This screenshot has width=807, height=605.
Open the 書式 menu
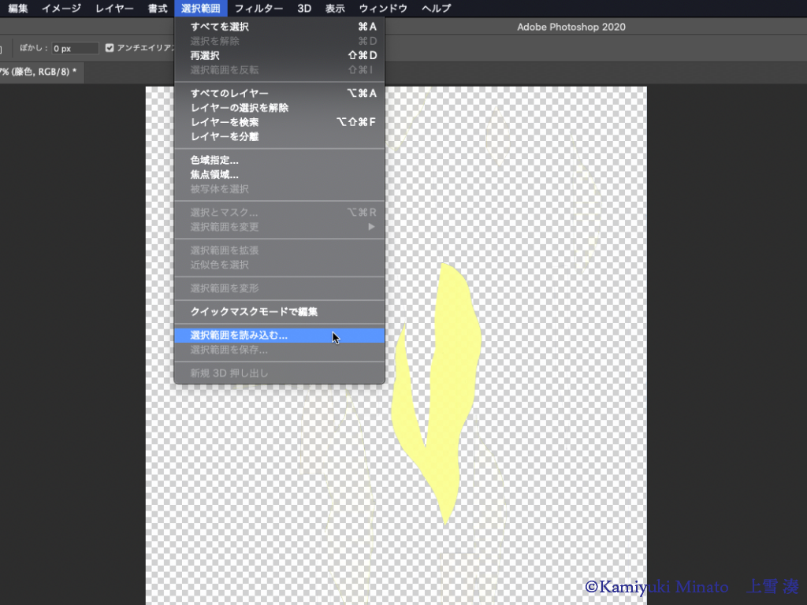click(158, 9)
